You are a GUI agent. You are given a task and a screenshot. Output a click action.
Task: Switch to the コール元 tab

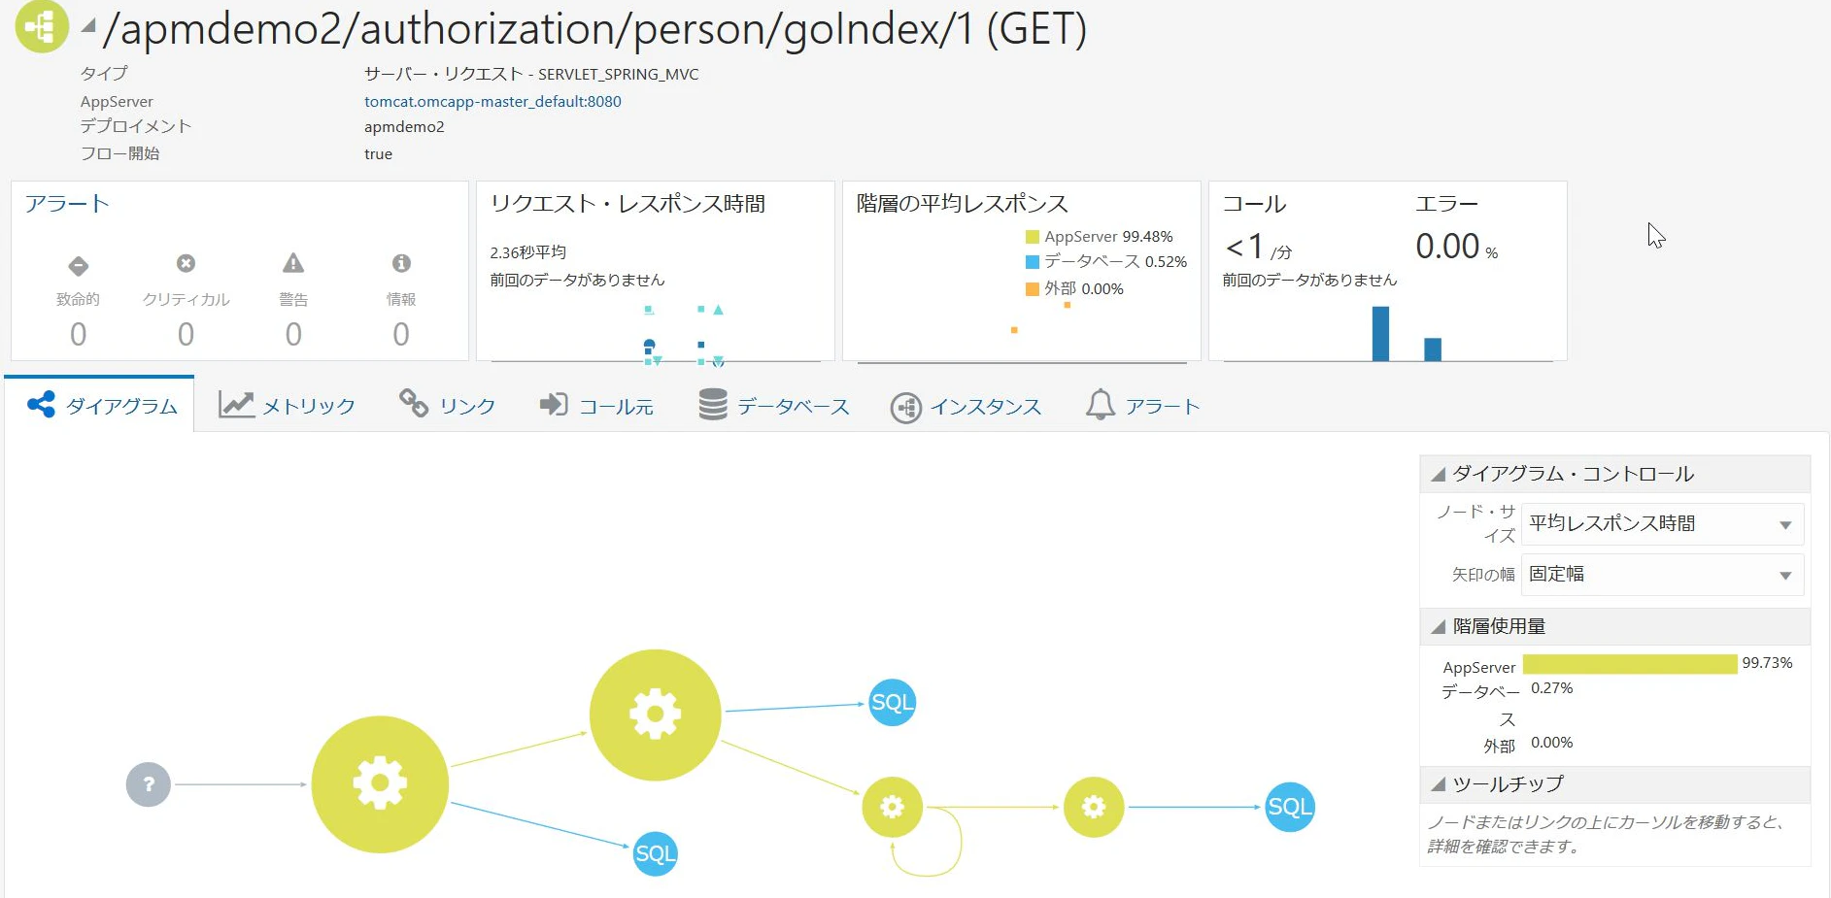pyautogui.click(x=596, y=406)
